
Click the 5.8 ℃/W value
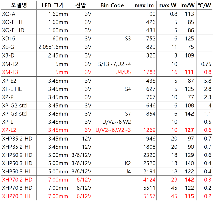click(x=208, y=81)
